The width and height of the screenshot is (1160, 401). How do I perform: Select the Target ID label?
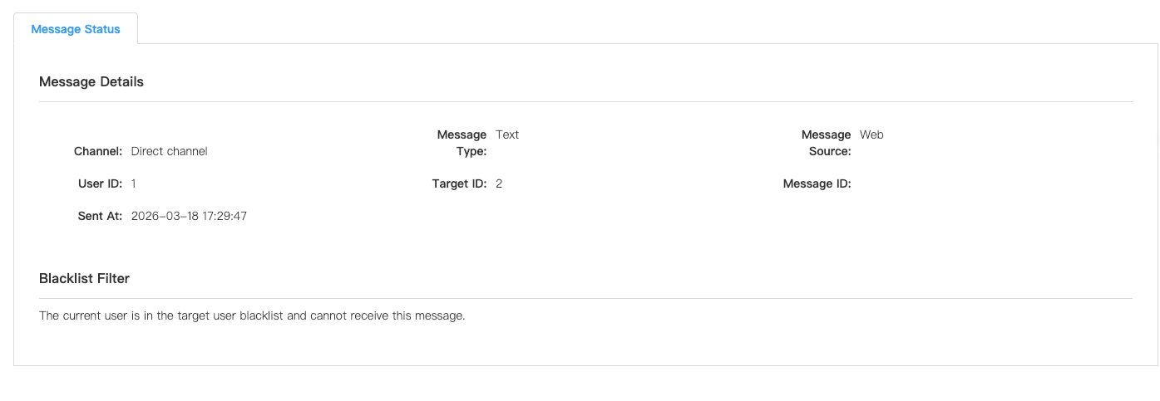pyautogui.click(x=459, y=183)
